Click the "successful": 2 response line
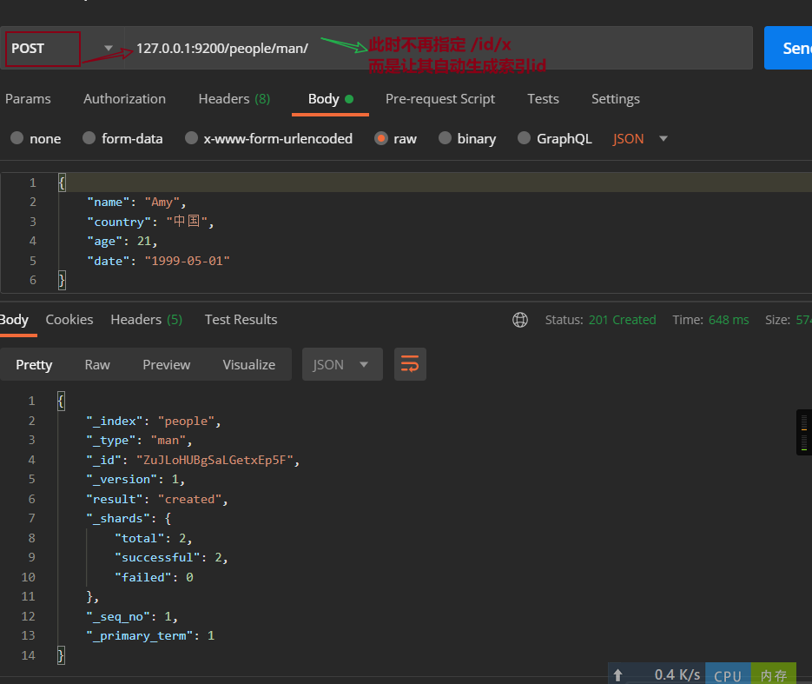The width and height of the screenshot is (812, 684). [x=171, y=558]
